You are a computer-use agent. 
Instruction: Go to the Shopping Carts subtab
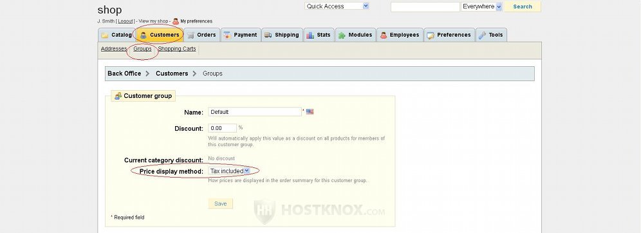click(x=177, y=49)
